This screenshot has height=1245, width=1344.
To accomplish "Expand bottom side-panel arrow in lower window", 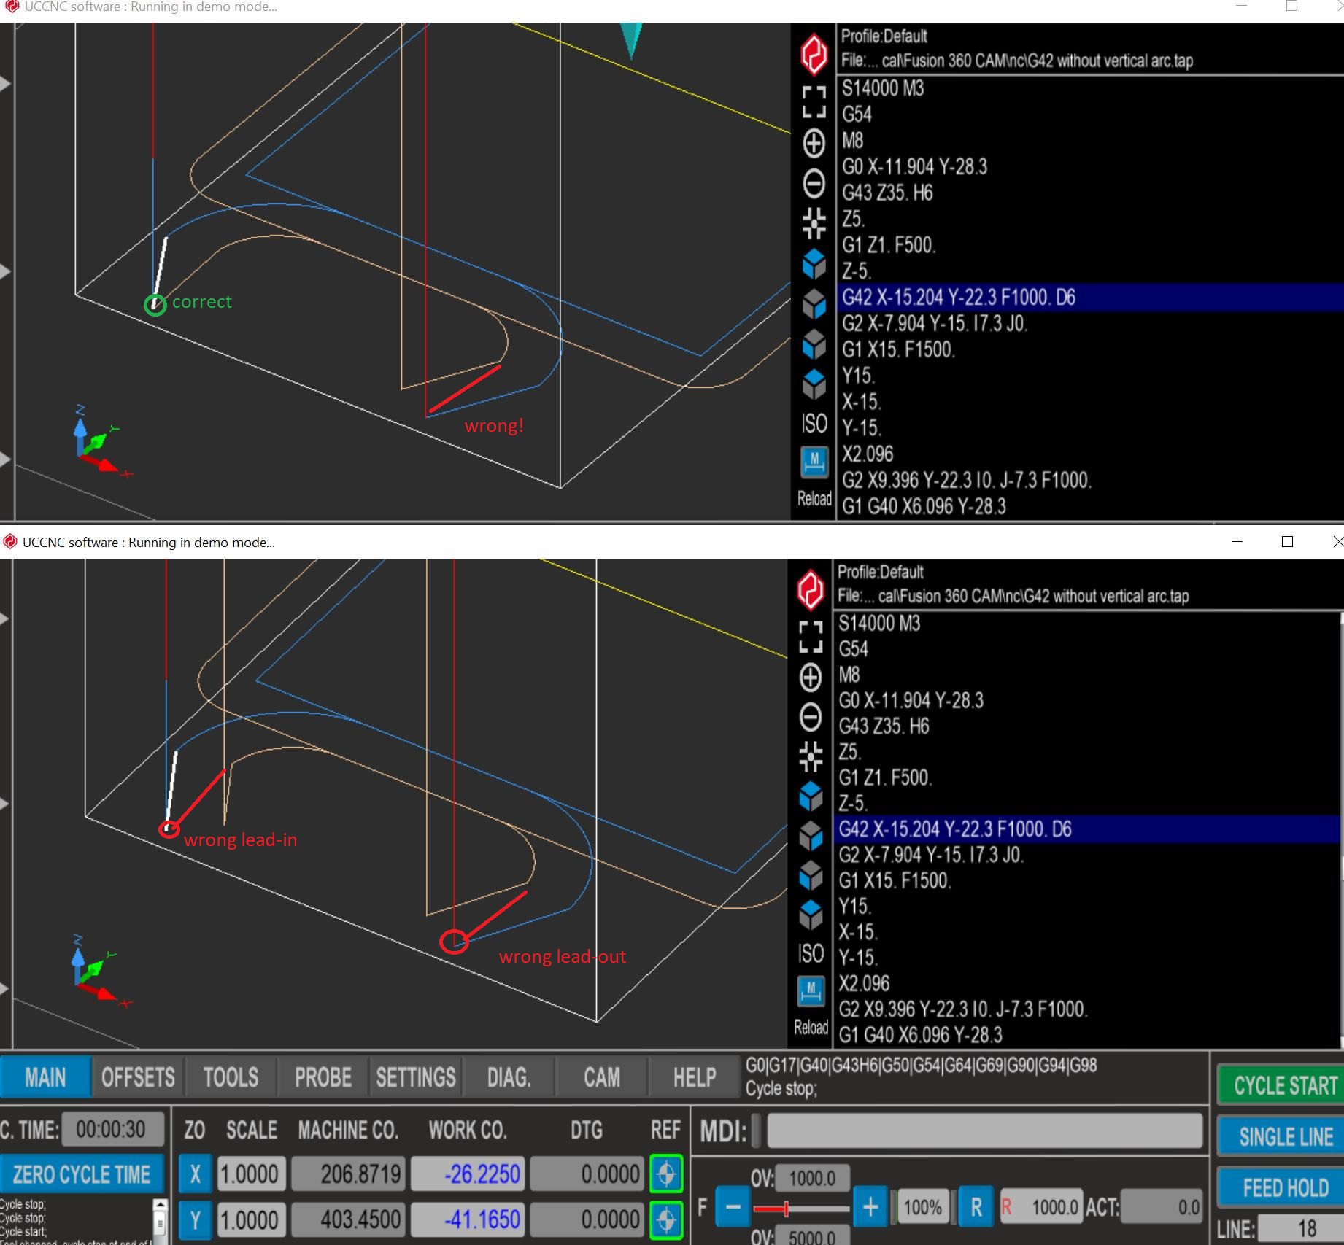I will (x=4, y=988).
